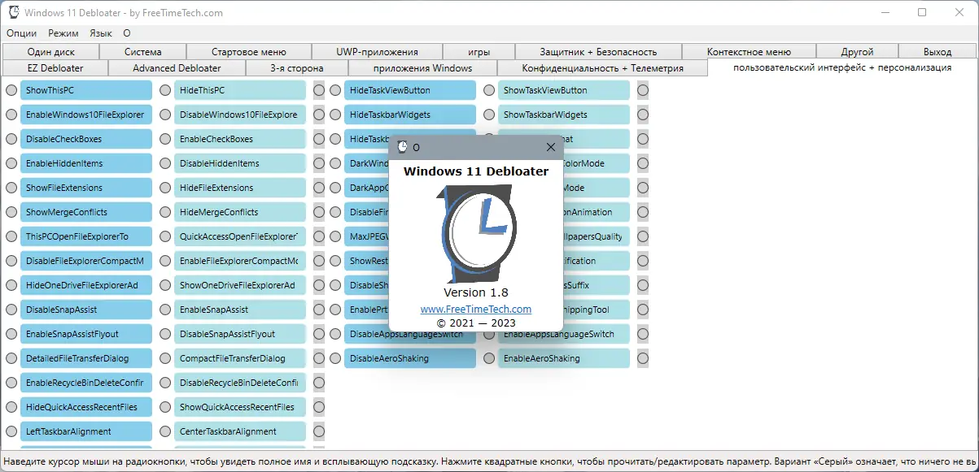Open the square edit button beside HideThisPC
The image size is (979, 472).
click(318, 90)
